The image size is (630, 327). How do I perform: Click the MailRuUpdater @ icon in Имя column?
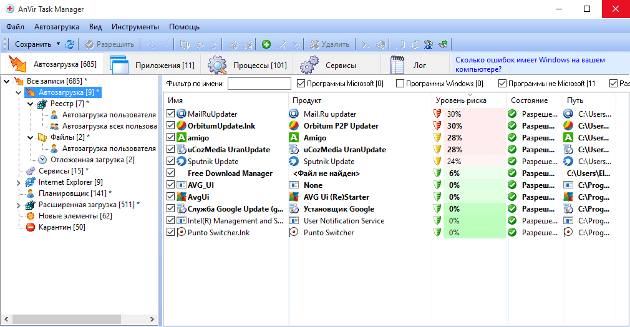pyautogui.click(x=182, y=114)
